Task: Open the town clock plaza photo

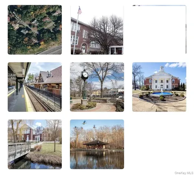Action: pyautogui.click(x=97, y=87)
